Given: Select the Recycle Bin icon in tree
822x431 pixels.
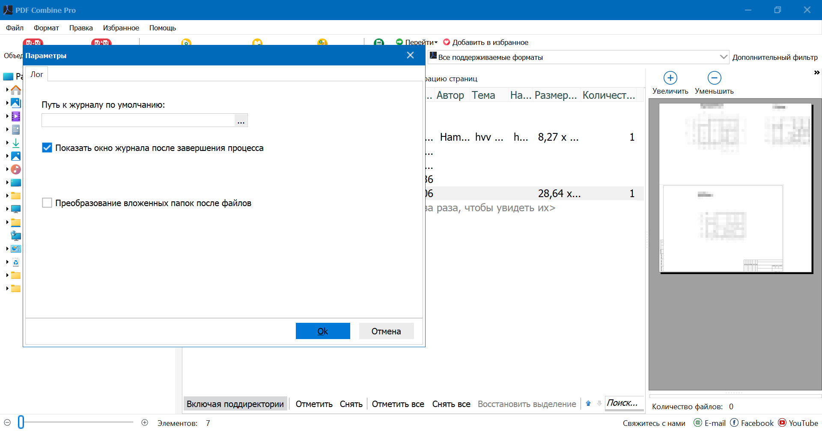Looking at the screenshot, I should (x=16, y=262).
